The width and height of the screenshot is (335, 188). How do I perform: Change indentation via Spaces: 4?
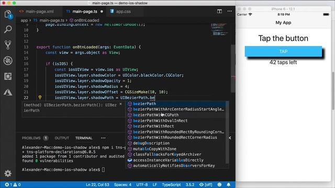(122, 184)
